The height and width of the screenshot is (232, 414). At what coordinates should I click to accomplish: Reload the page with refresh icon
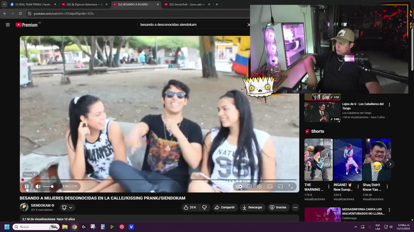click(20, 14)
